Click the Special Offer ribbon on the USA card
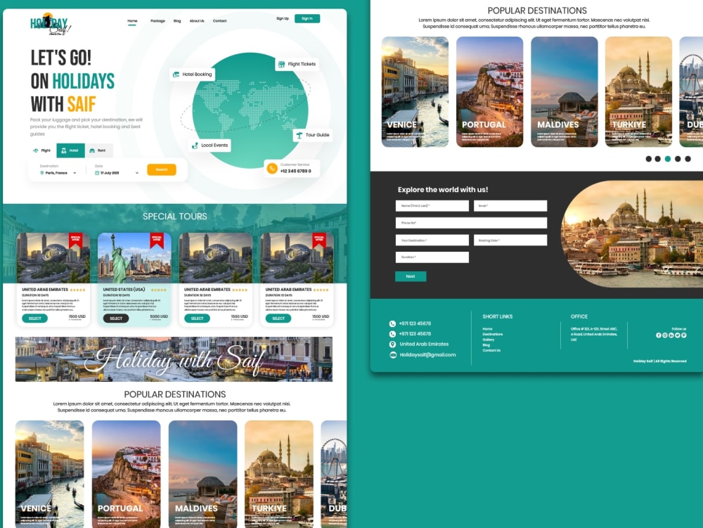The width and height of the screenshot is (703, 528). click(x=157, y=240)
